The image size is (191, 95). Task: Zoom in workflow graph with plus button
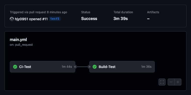178,82
